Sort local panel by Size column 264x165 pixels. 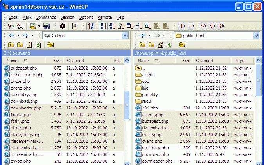54,61
